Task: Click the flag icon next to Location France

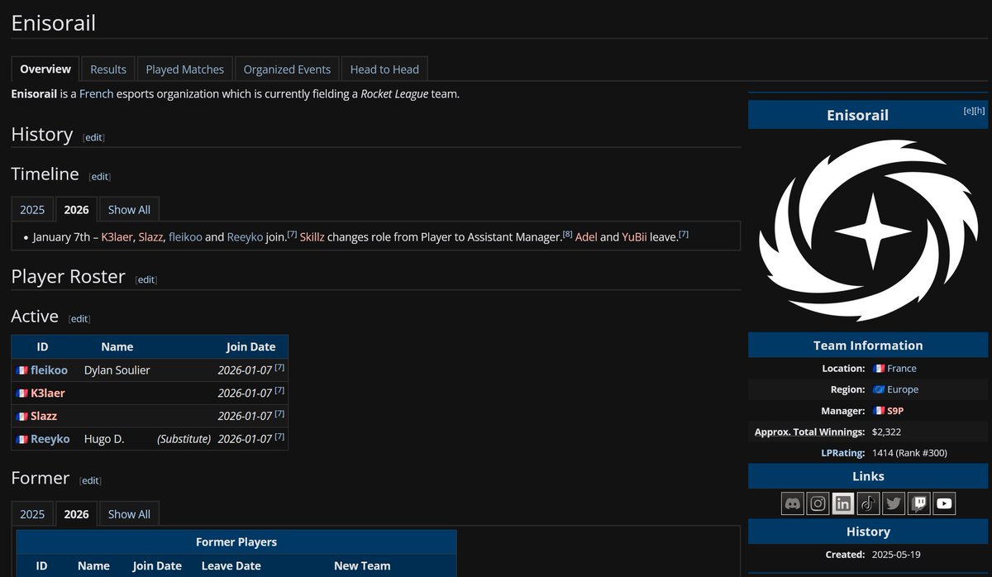Action: tap(879, 369)
